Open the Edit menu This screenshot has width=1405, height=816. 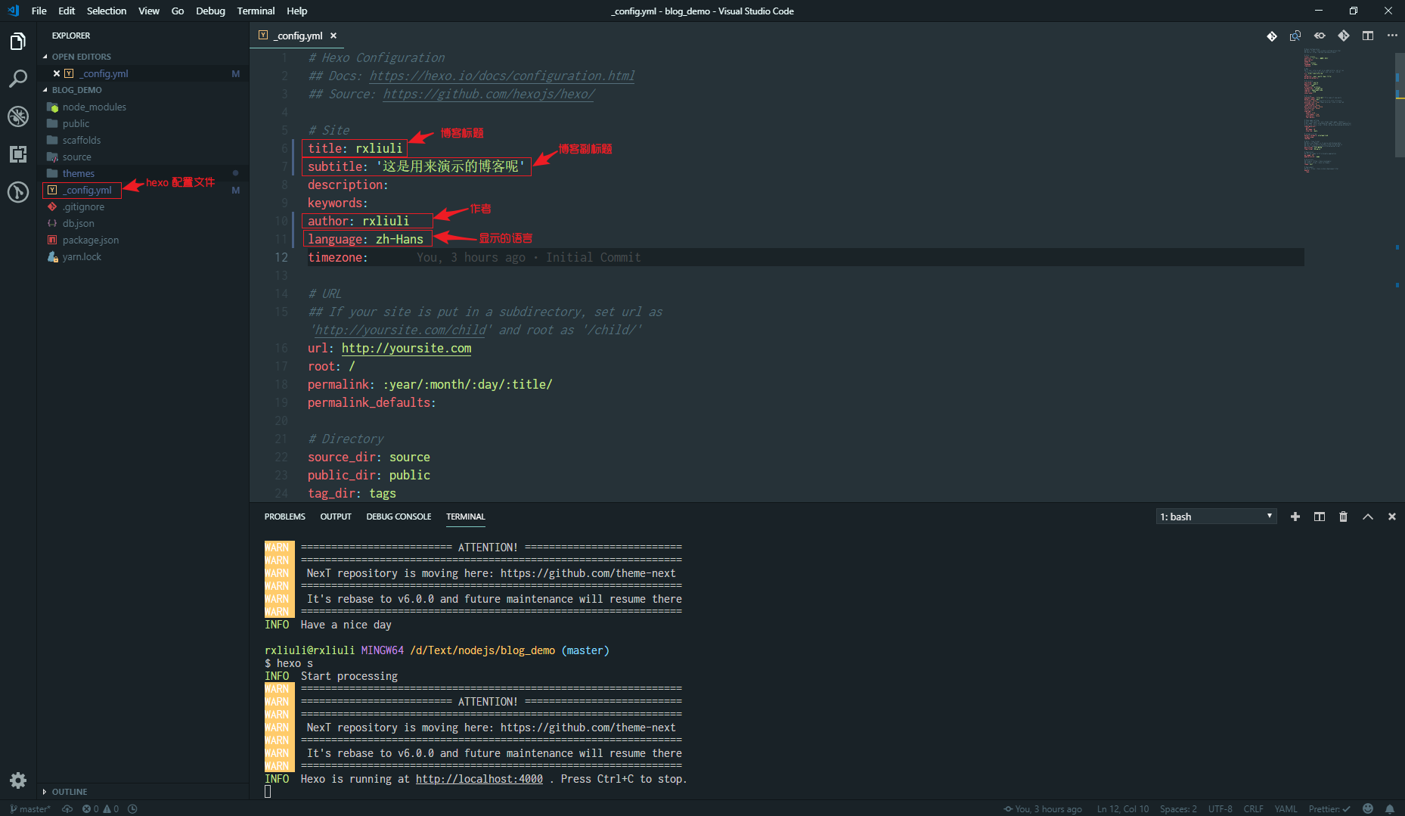[x=67, y=11]
